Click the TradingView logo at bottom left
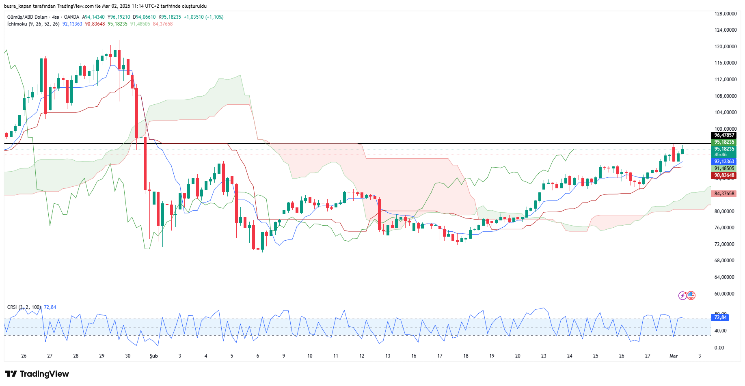 point(37,374)
